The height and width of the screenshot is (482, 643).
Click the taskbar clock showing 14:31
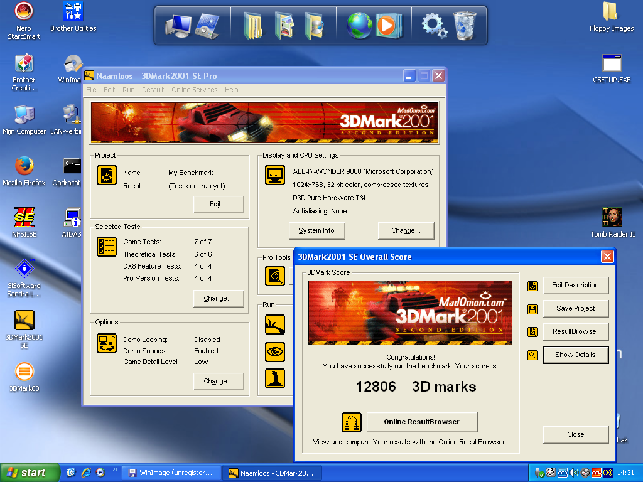pos(625,473)
